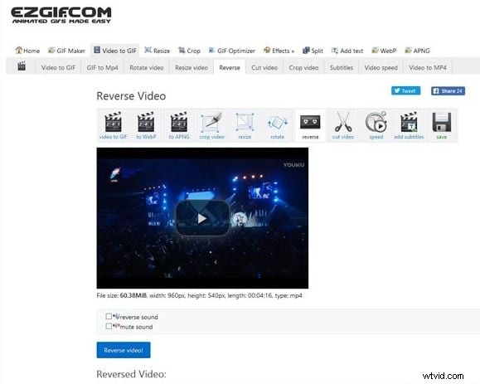Choose the resize tool icon
Screen dimensions: 480x384
[x=245, y=125]
